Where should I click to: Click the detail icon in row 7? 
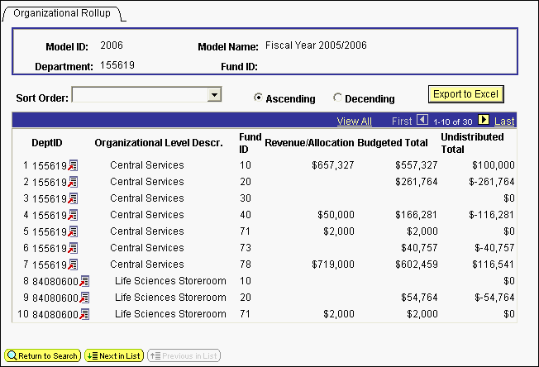tap(73, 265)
